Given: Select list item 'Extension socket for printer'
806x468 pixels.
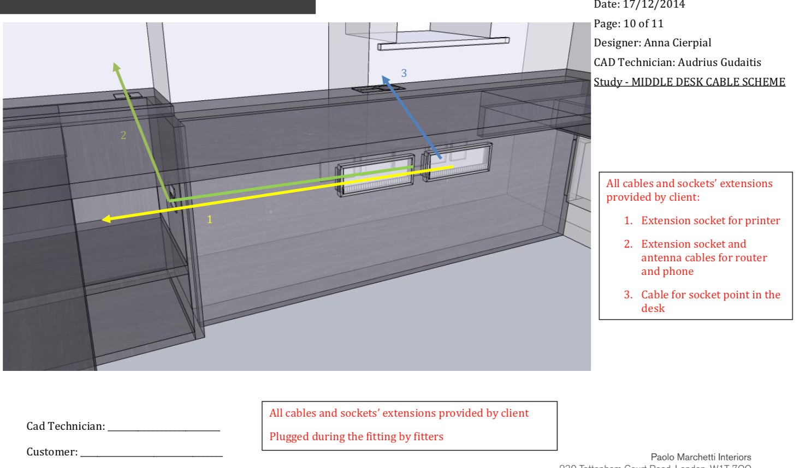Looking at the screenshot, I should [x=710, y=220].
